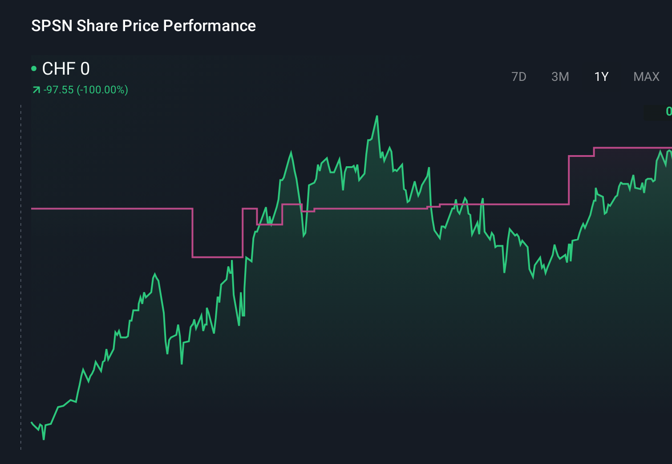Click the green legend bullet beside CHF 0
Viewport: 672px width, 464px height.
34,68
